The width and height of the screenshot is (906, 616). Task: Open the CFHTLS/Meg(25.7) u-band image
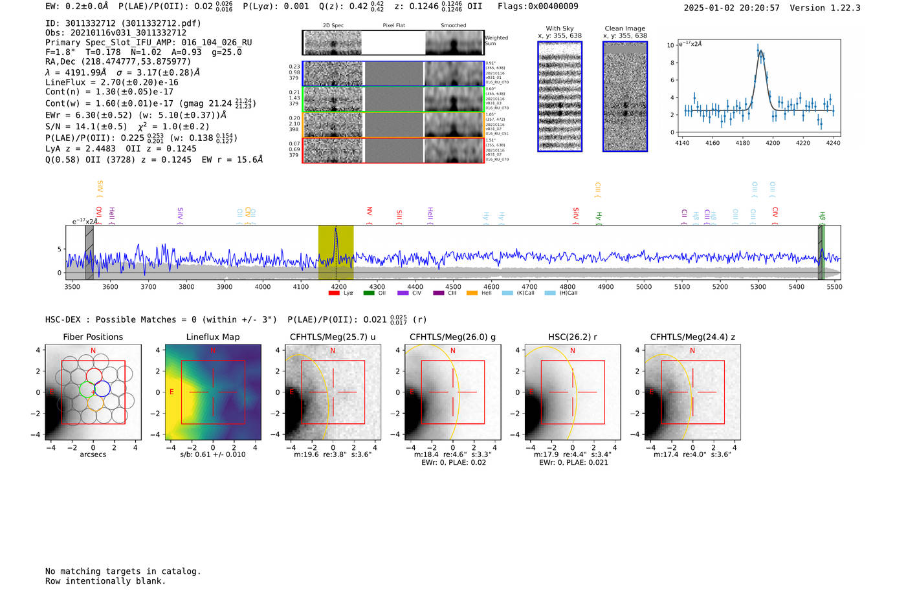tap(333, 392)
